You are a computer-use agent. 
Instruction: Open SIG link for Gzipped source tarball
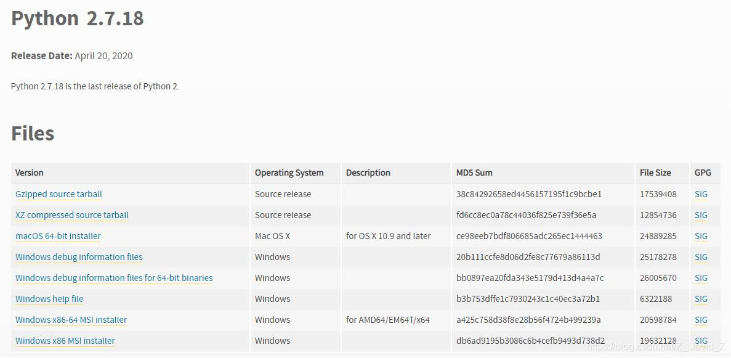(701, 194)
